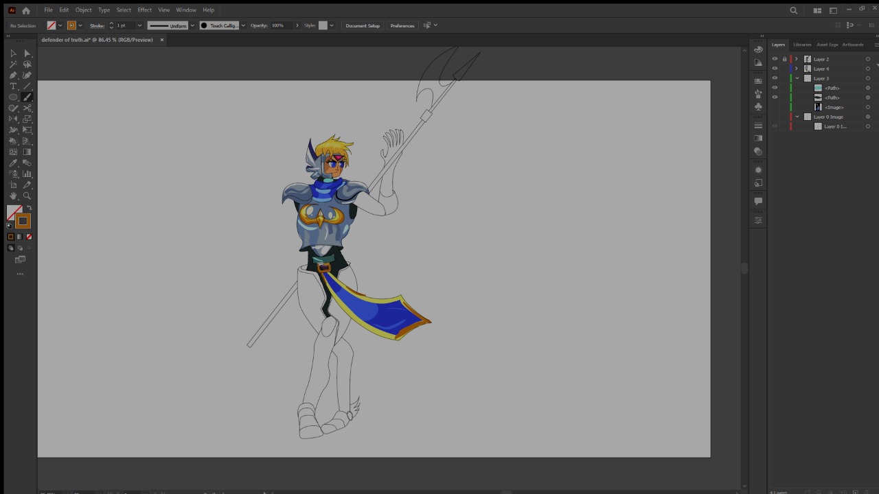This screenshot has height=494, width=879.
Task: Select the Lasso tool
Action: 27,64
